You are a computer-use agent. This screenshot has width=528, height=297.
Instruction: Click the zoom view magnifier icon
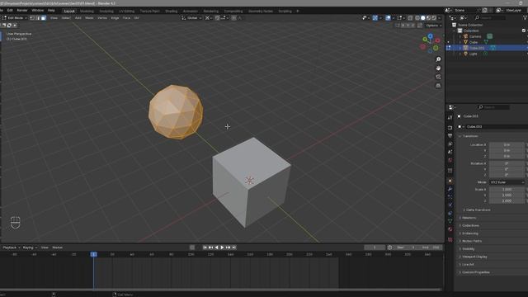438,59
